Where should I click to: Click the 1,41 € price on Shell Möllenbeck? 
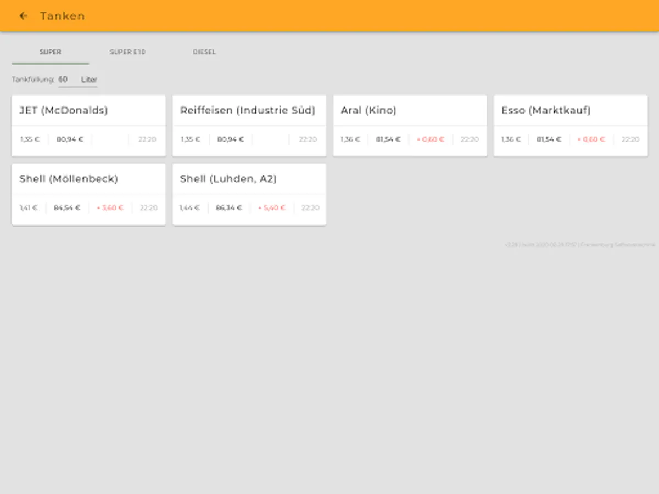[29, 208]
